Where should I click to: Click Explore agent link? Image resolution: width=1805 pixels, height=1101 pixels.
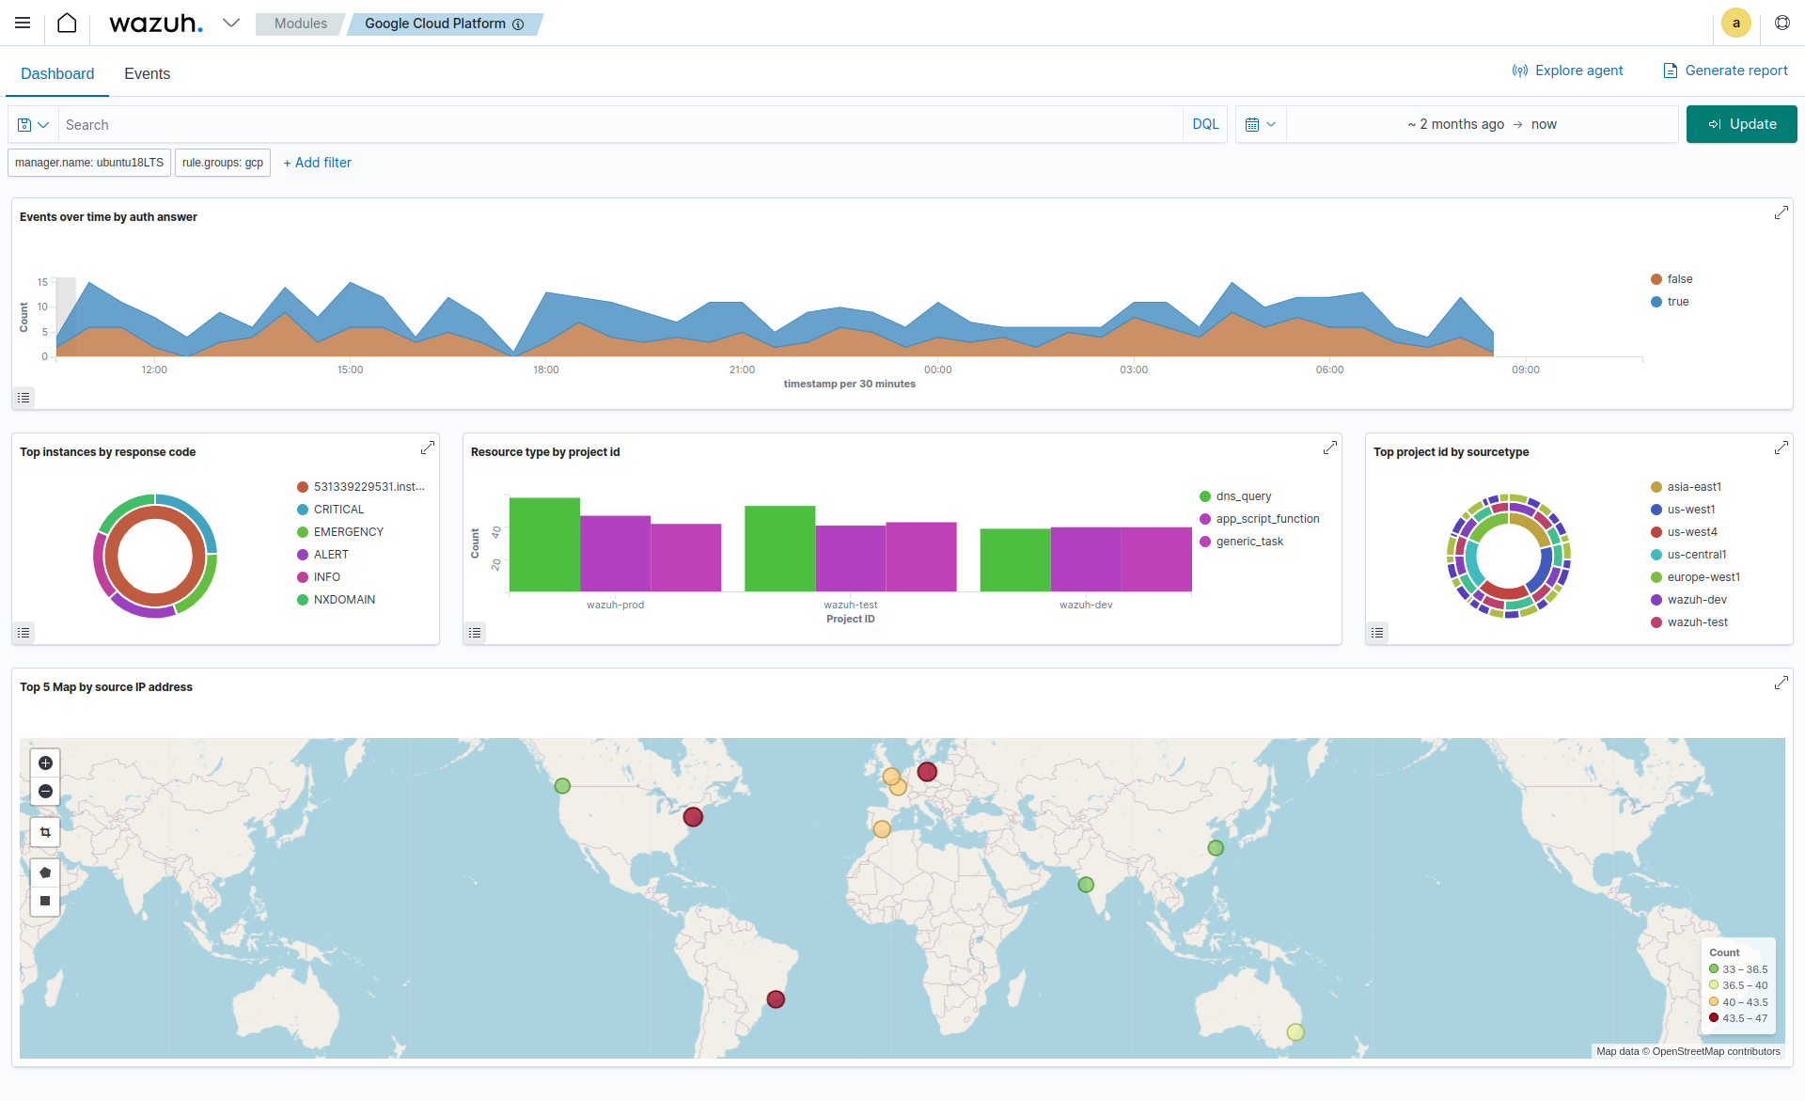(x=1567, y=71)
